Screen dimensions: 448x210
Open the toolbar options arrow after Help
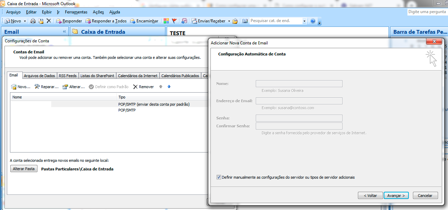coord(319,23)
